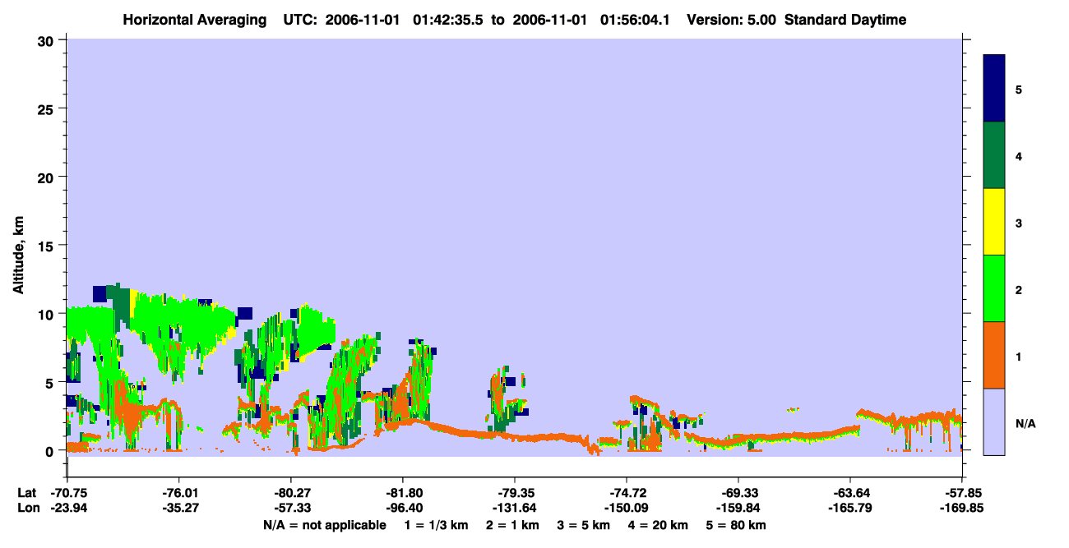This screenshot has height=548, width=1069.
Task: Click the '1 = 1/3 km' legend text
Action: click(437, 525)
